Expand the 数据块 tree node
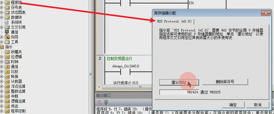This screenshot has height=114, width=274. [2, 17]
